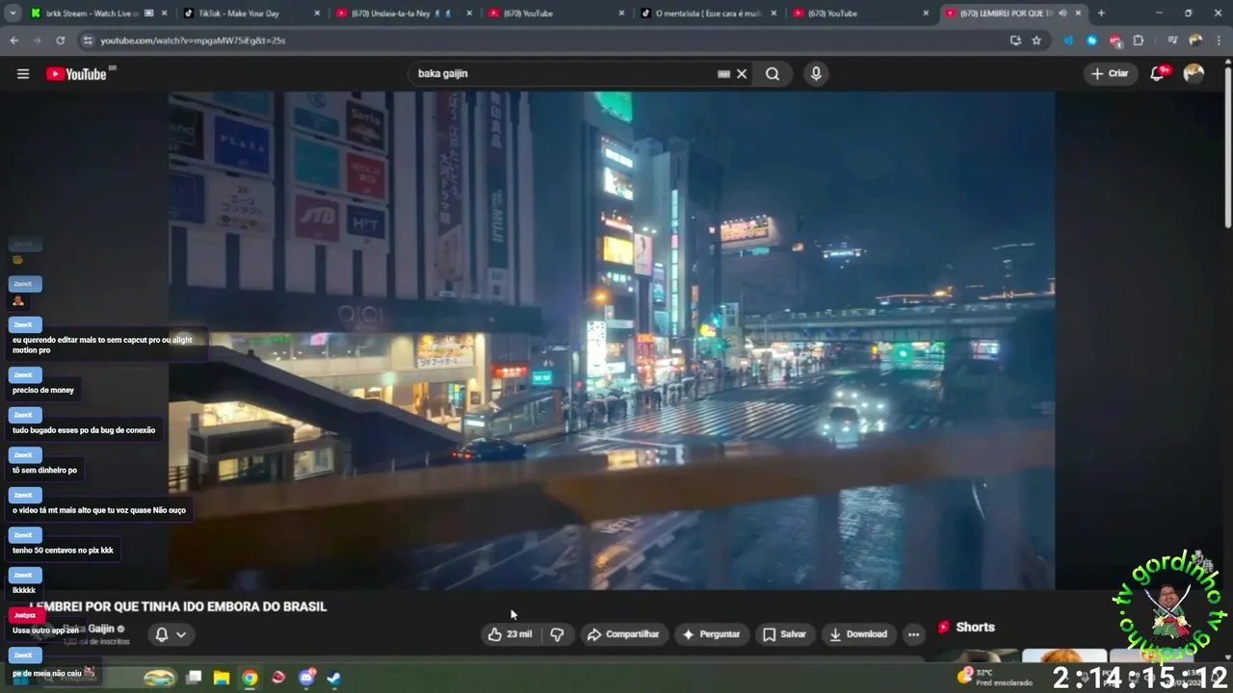This screenshot has height=693, width=1233.
Task: Dislike the video
Action: pos(557,634)
